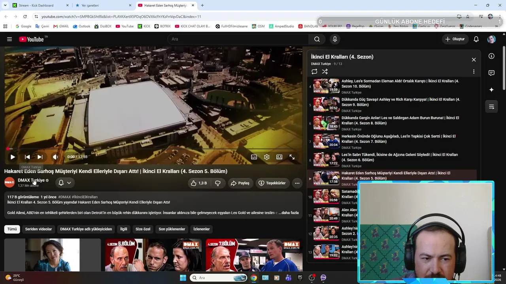Open the playlist three-dot options menu

474,72
